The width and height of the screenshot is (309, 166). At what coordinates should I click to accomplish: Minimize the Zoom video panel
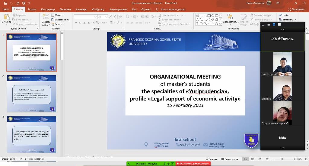coord(263,25)
